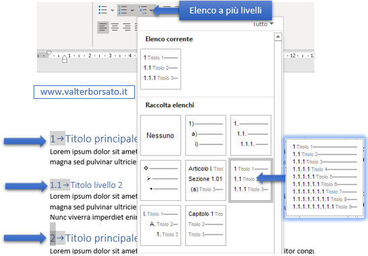Pick the I. A. 1. Titolo list style
The image size is (368, 256).
pos(160,226)
